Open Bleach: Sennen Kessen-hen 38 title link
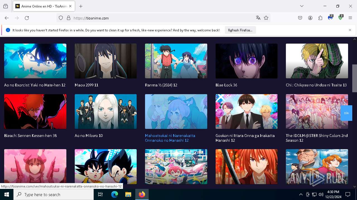The image size is (357, 200). (x=30, y=136)
